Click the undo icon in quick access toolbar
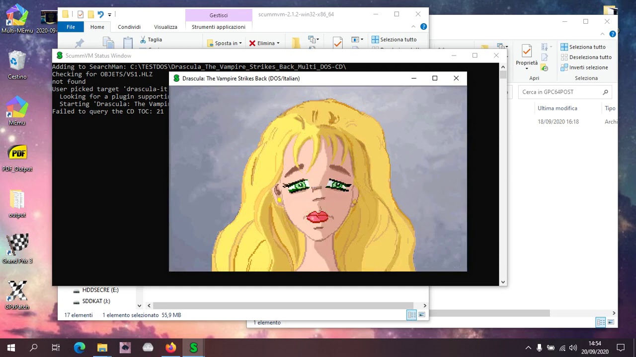Image resolution: width=636 pixels, height=357 pixels. point(101,14)
